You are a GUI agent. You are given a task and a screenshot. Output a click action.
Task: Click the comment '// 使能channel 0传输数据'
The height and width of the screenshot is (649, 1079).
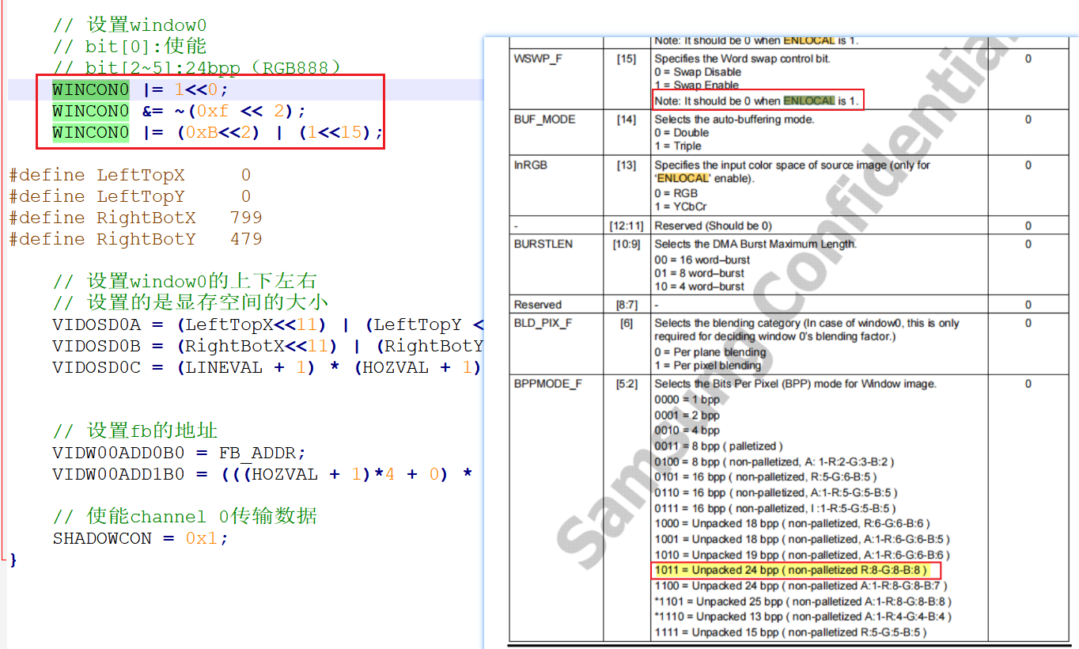click(x=184, y=517)
